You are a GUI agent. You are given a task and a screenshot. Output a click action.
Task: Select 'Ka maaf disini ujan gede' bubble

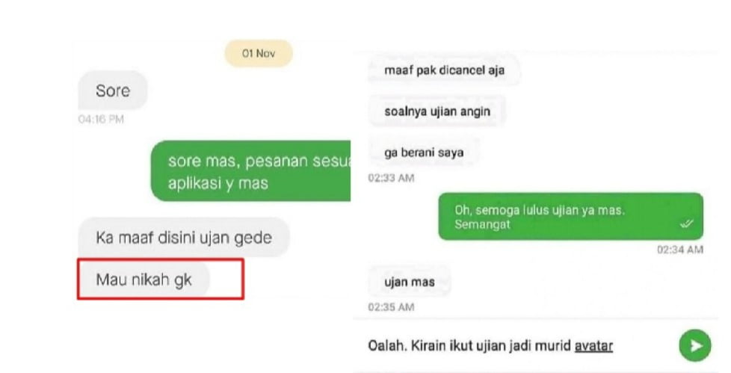click(x=184, y=238)
